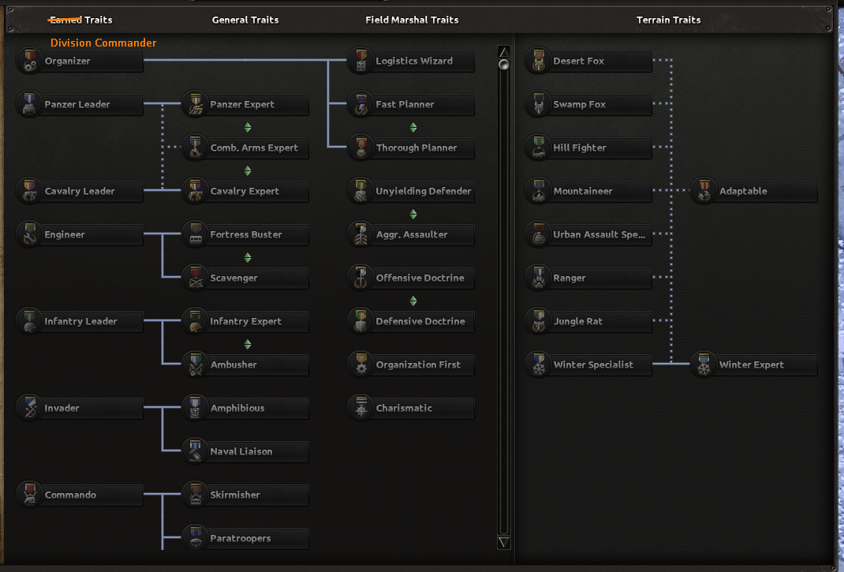Select the Paratroopers medal icon
844x572 pixels.
[196, 538]
